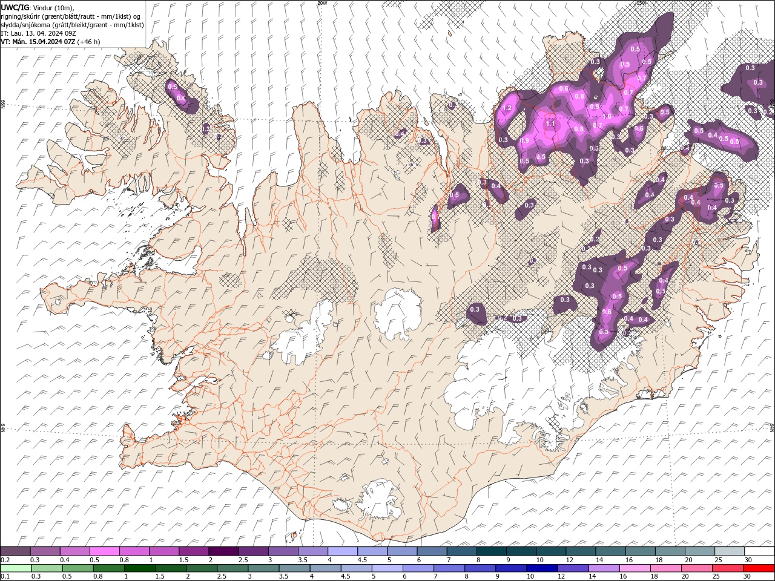Screen dimensions: 775x581
Task: Click the bright red 30 swatch in lower legend row
Action: coord(758,568)
